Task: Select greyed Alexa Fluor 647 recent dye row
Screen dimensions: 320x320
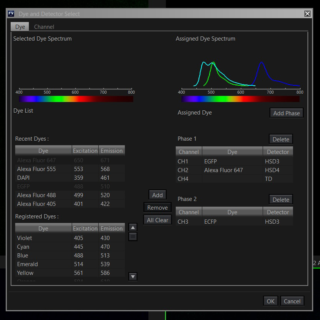Action: [x=70, y=160]
